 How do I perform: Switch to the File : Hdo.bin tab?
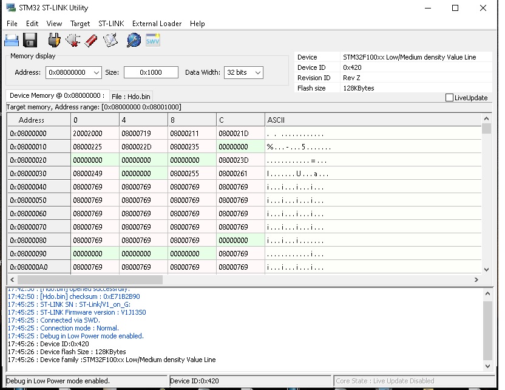click(130, 96)
